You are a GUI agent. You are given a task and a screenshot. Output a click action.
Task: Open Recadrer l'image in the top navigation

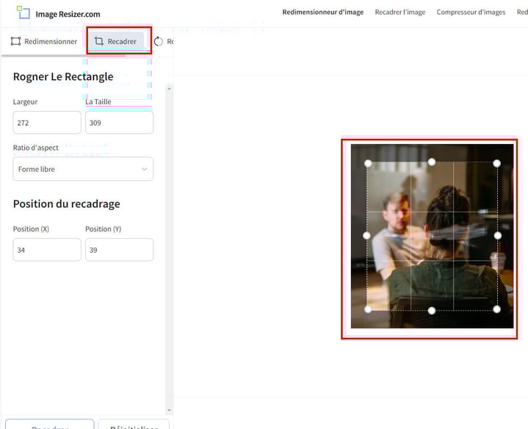click(399, 12)
